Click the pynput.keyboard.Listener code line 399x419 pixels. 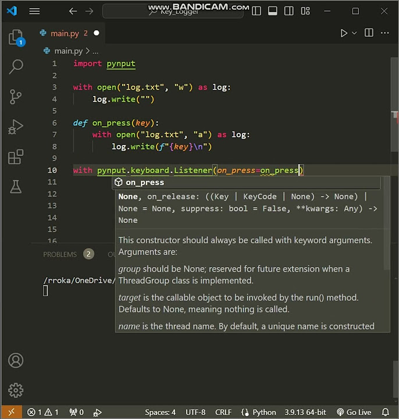188,170
